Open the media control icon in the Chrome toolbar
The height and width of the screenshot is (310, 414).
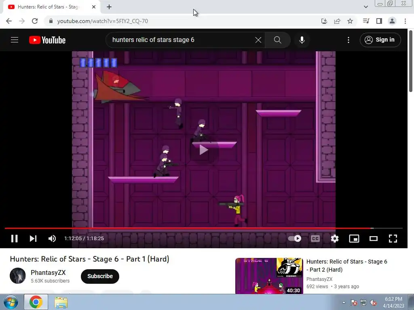[x=366, y=21]
